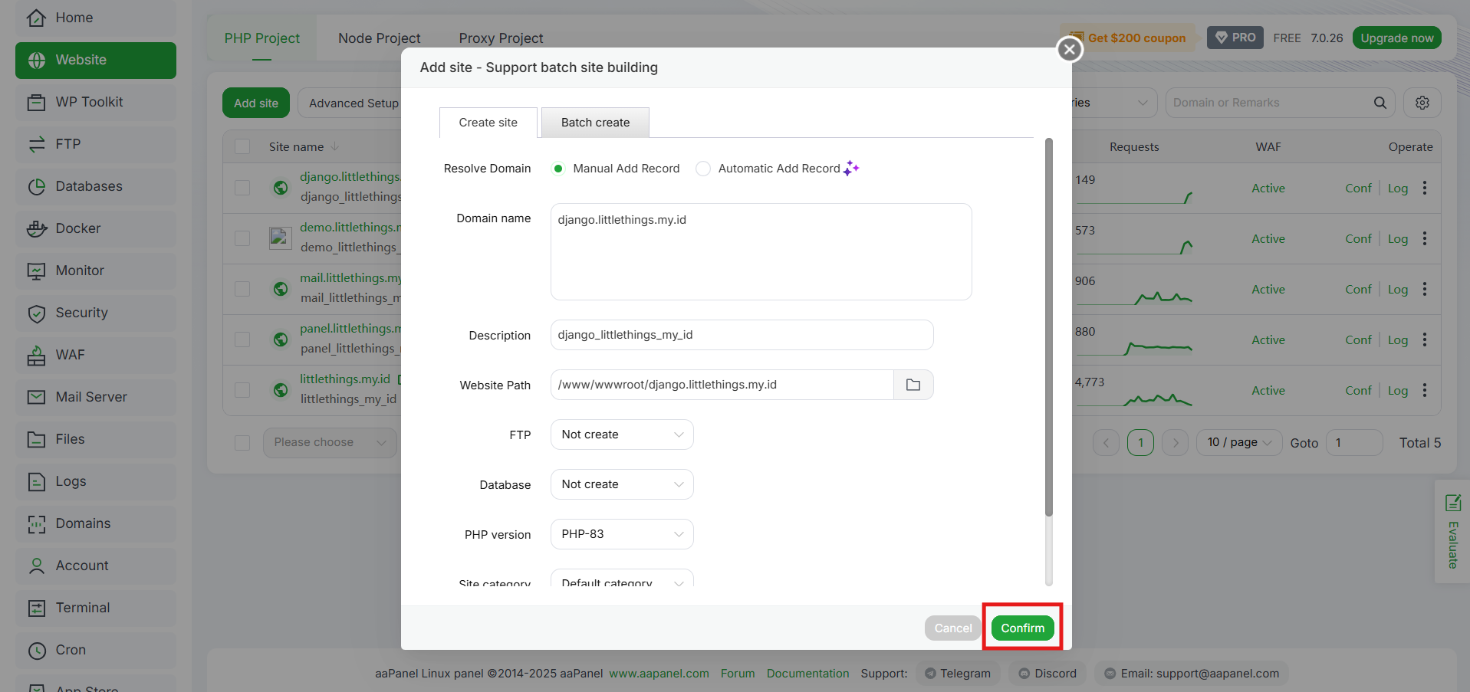Switch to Proxy Project tab
1470x692 pixels.
[501, 38]
